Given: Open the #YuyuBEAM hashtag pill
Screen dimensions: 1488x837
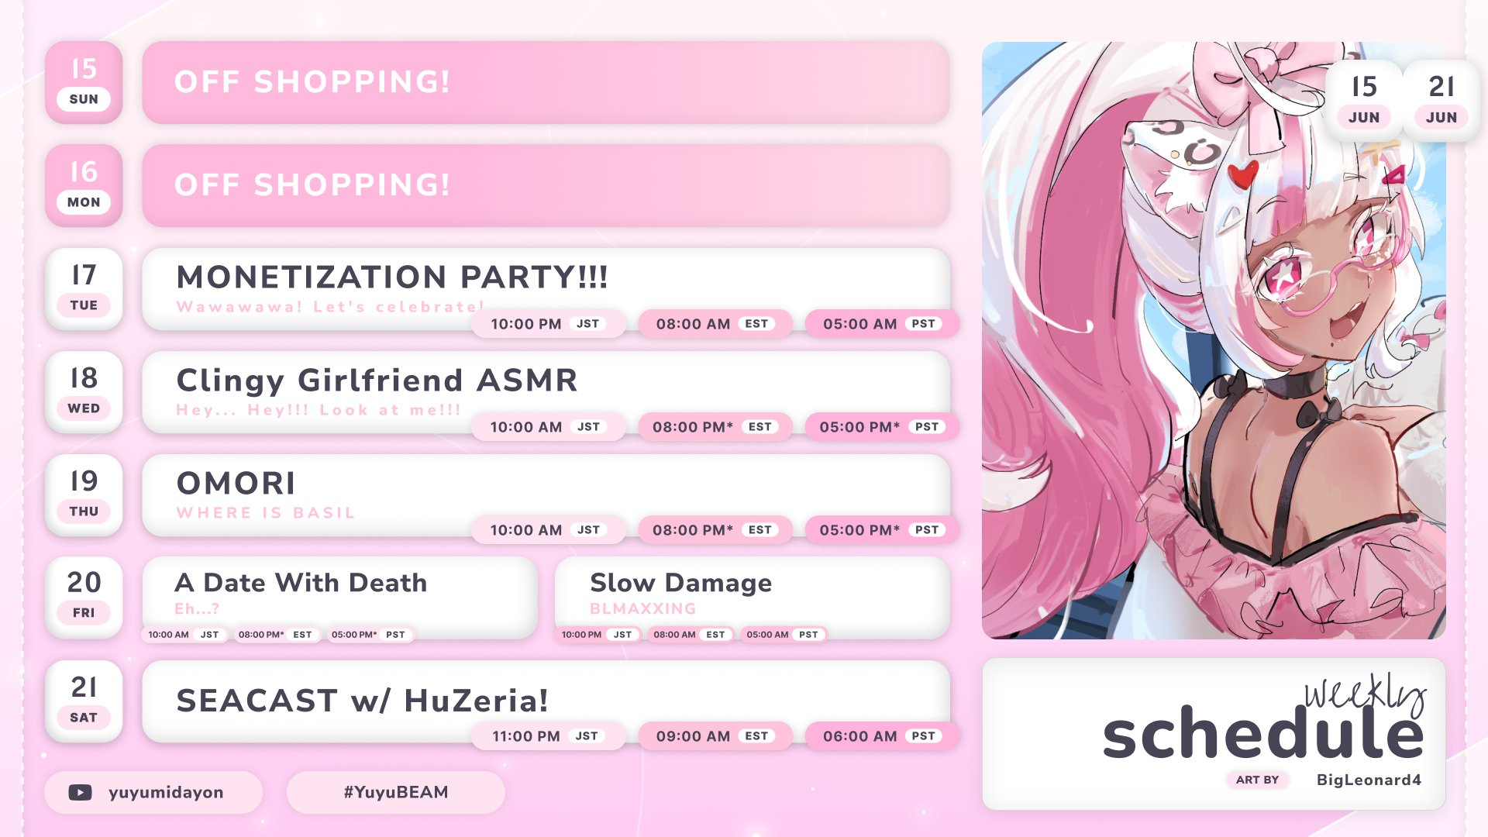Looking at the screenshot, I should tap(396, 792).
